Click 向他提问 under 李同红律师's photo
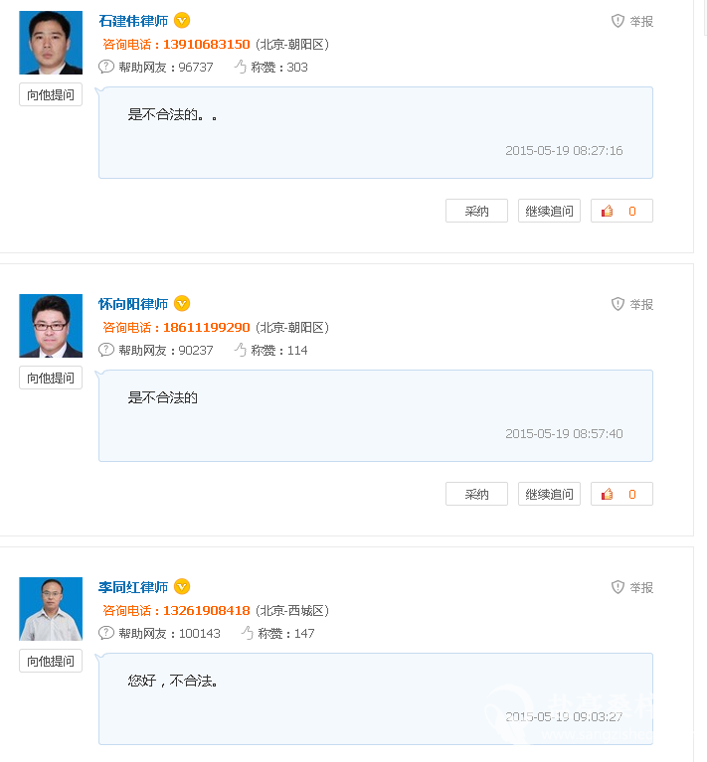 51,661
